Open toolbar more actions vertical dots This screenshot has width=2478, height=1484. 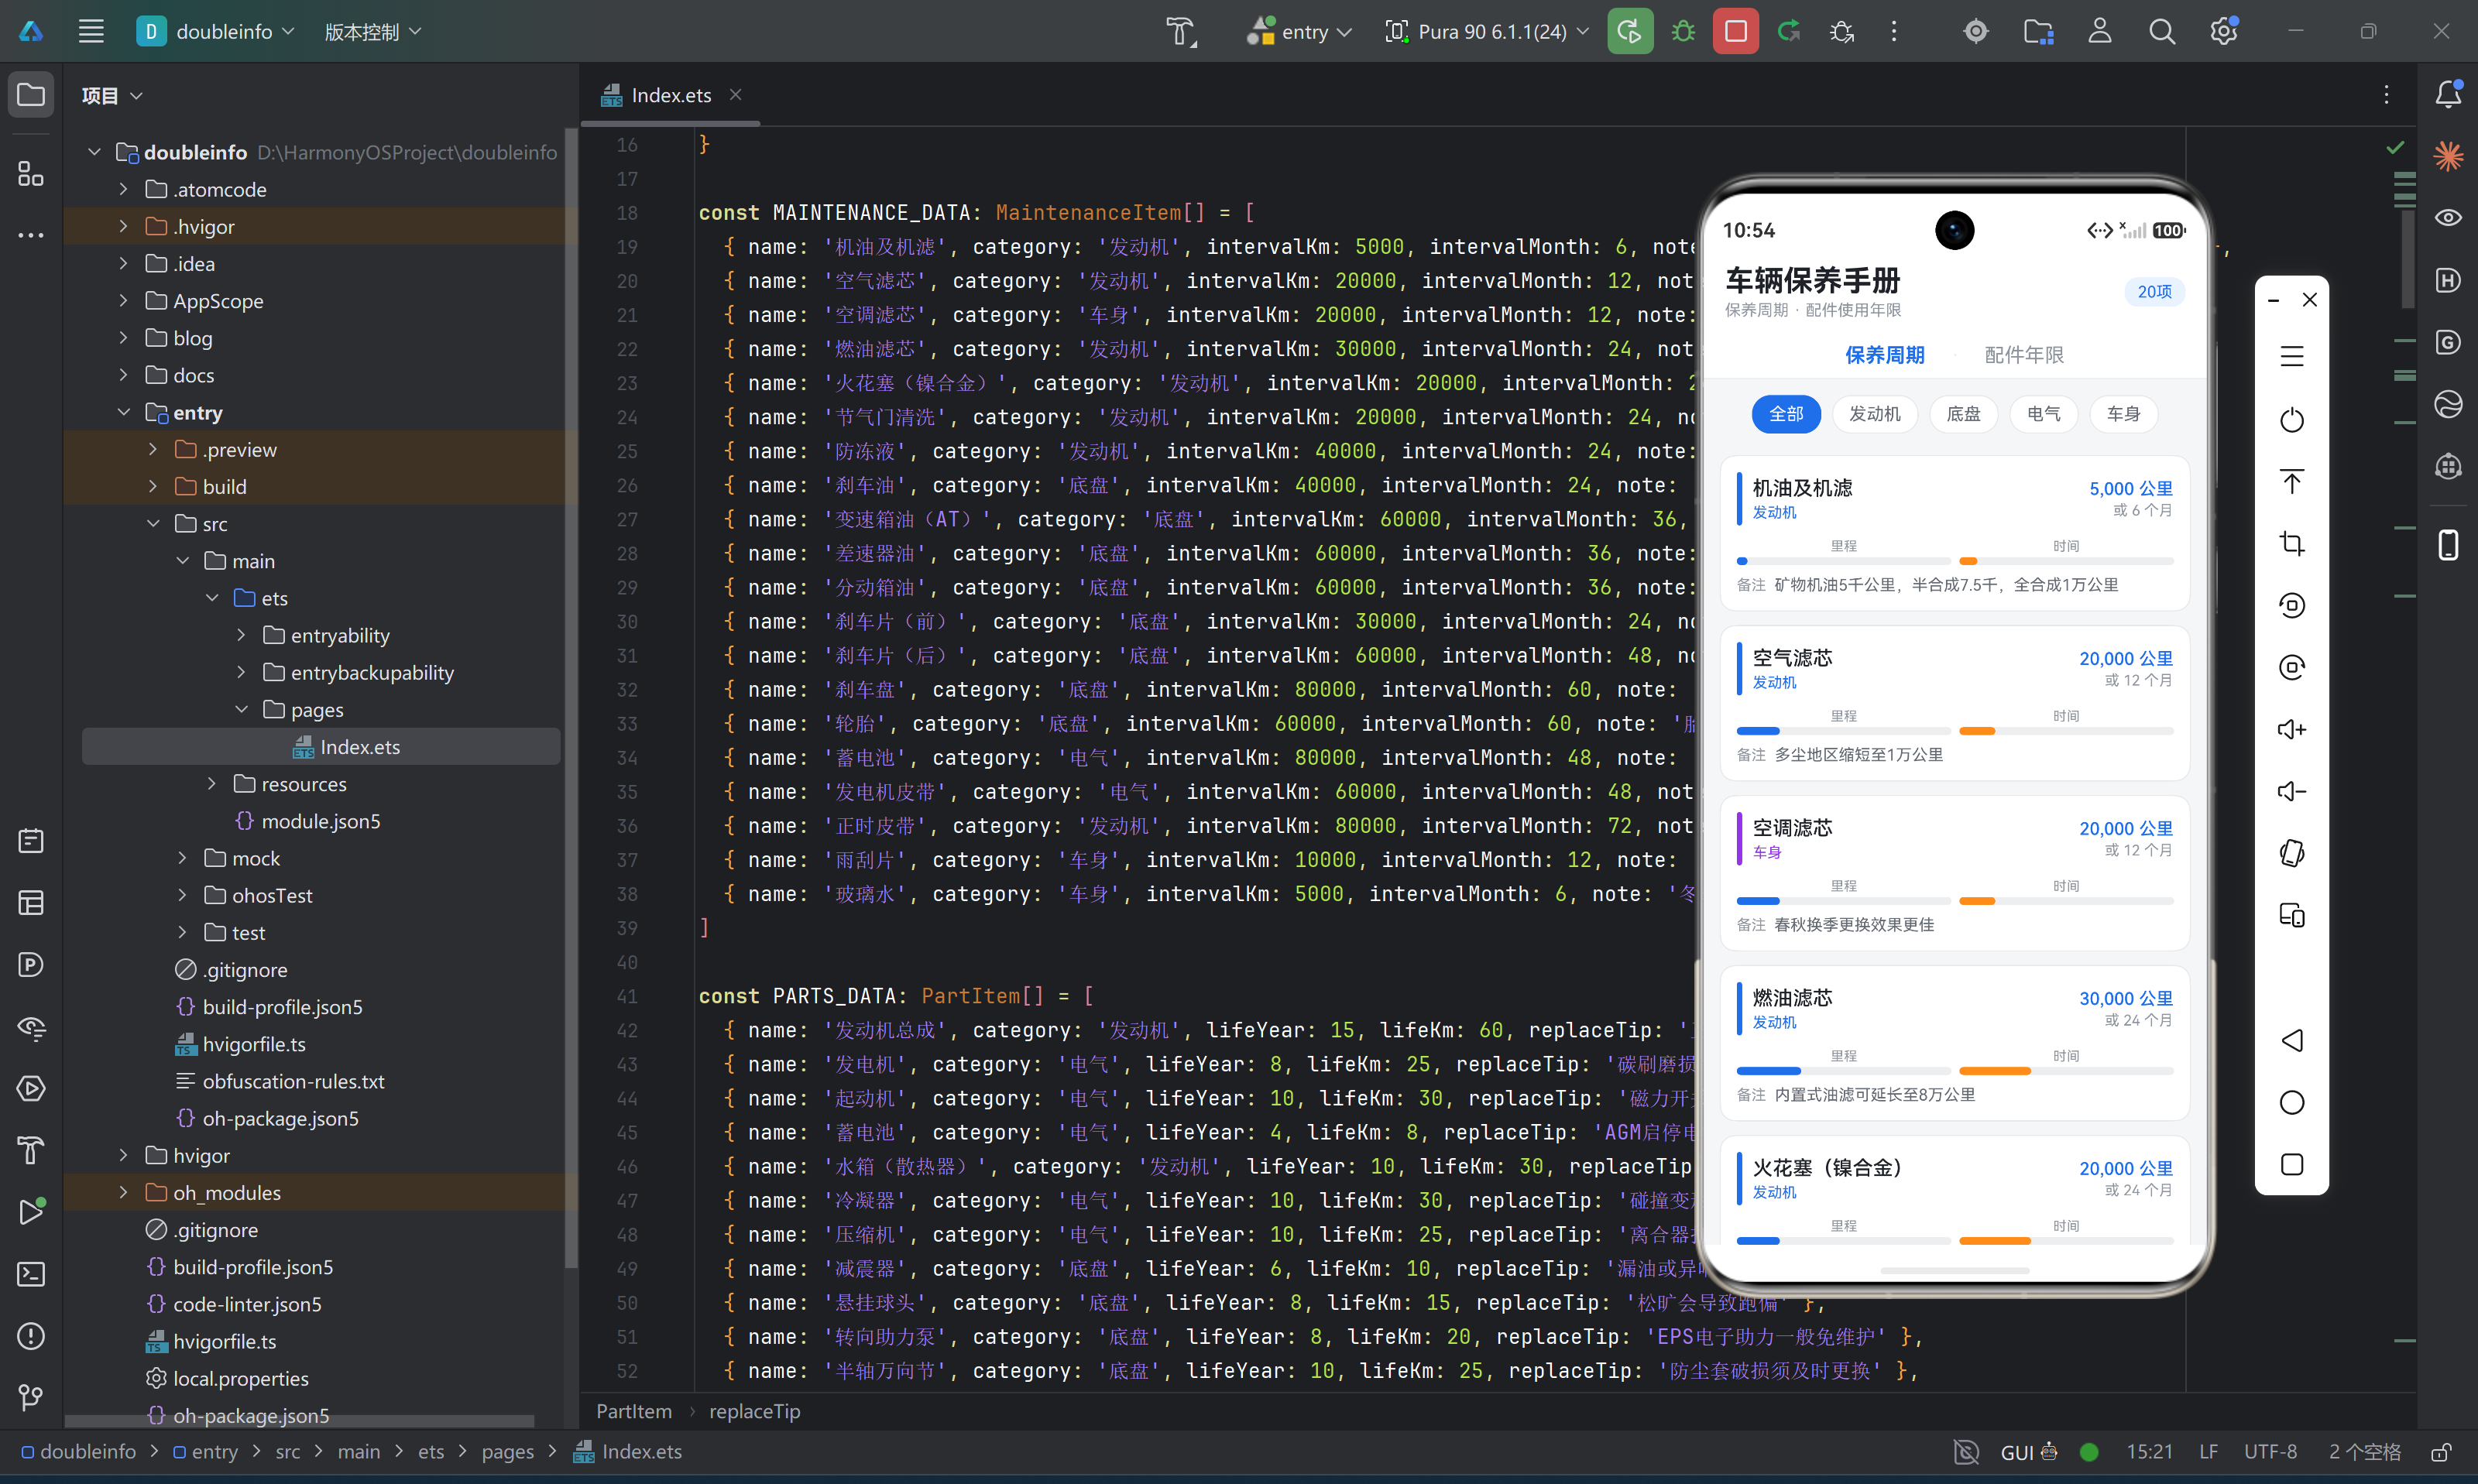tap(1893, 31)
